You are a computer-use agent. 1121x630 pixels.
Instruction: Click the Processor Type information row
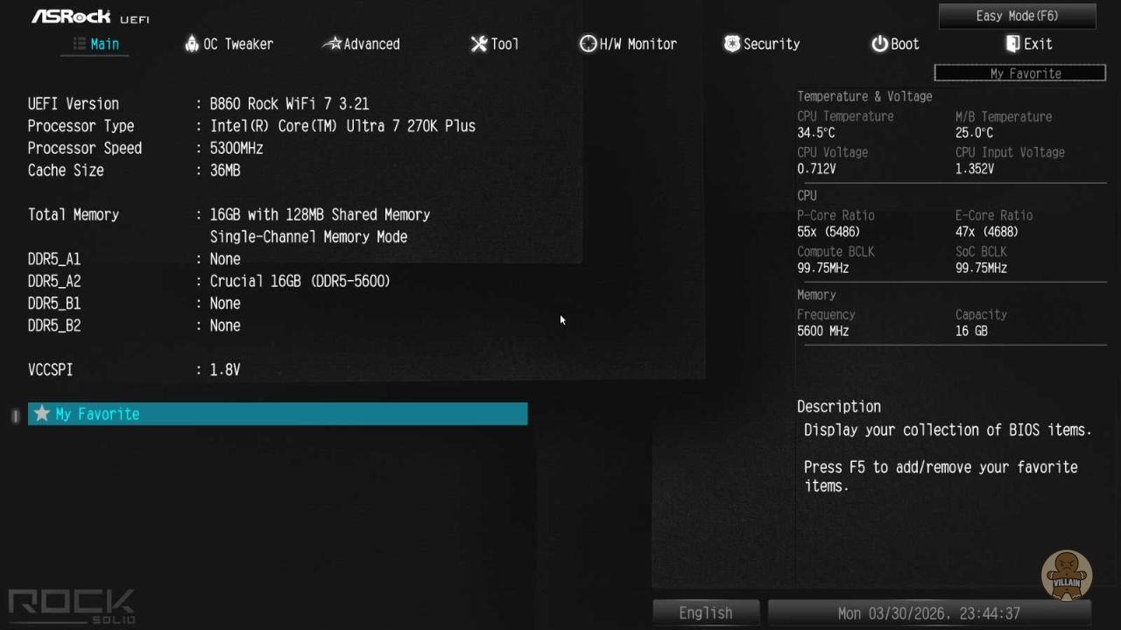[x=251, y=126]
